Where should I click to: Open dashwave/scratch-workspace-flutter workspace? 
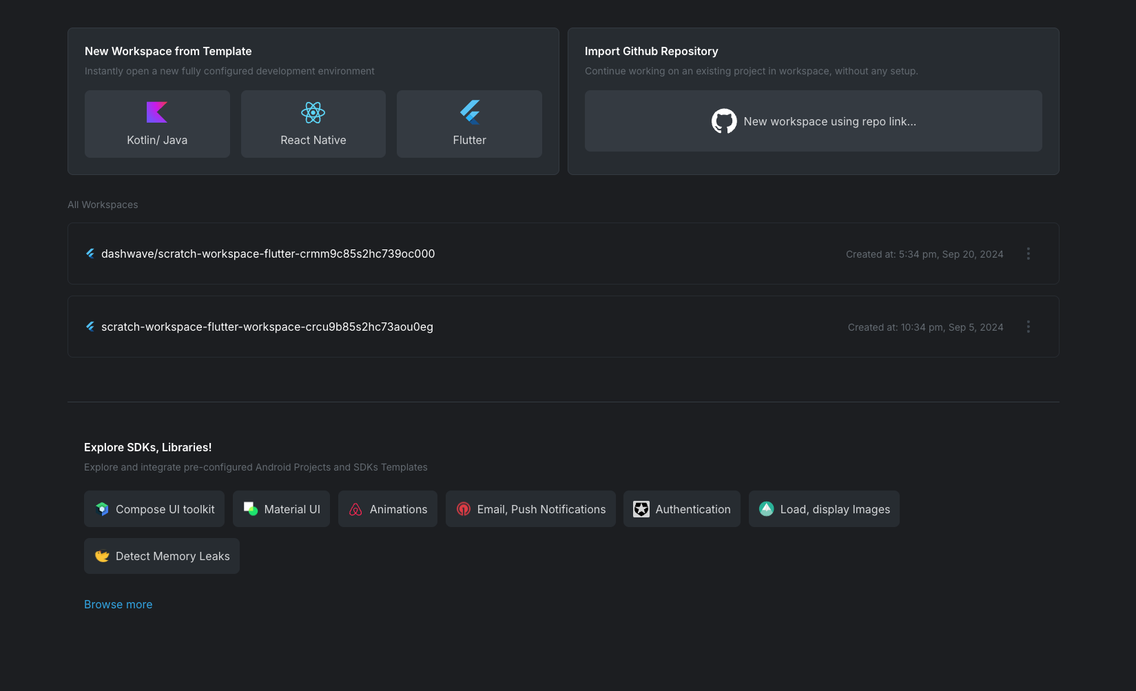[268, 254]
